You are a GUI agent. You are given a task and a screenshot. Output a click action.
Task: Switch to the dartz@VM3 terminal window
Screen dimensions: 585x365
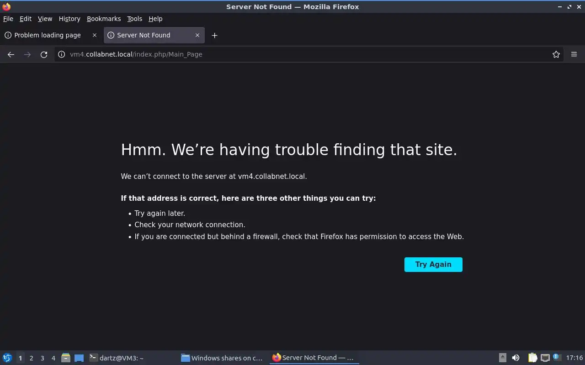[x=132, y=358]
